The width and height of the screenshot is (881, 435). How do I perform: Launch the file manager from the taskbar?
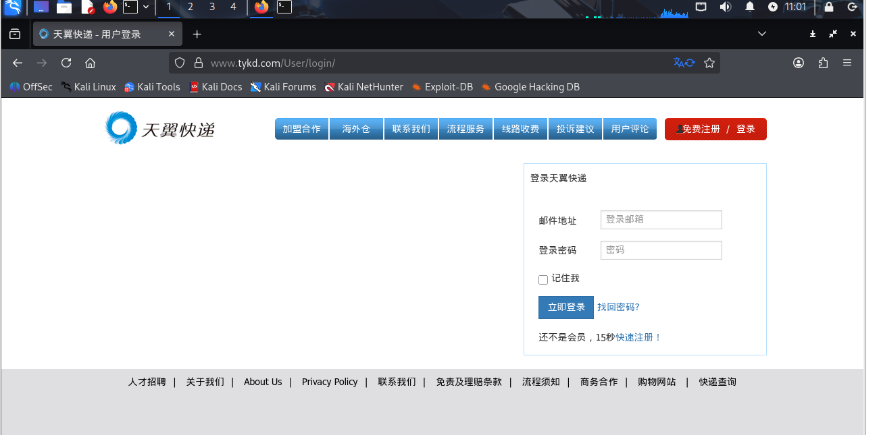64,9
